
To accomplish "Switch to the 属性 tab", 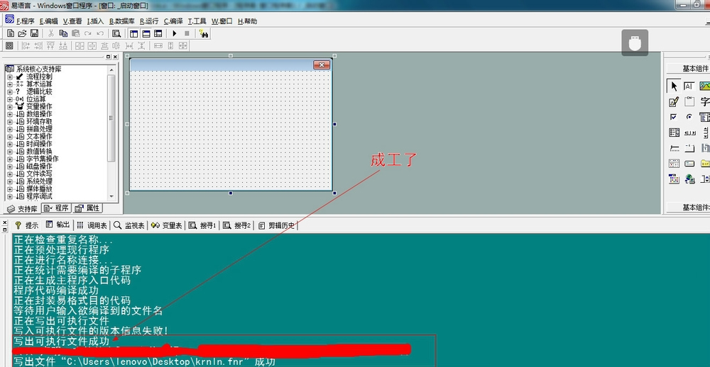I will (88, 208).
